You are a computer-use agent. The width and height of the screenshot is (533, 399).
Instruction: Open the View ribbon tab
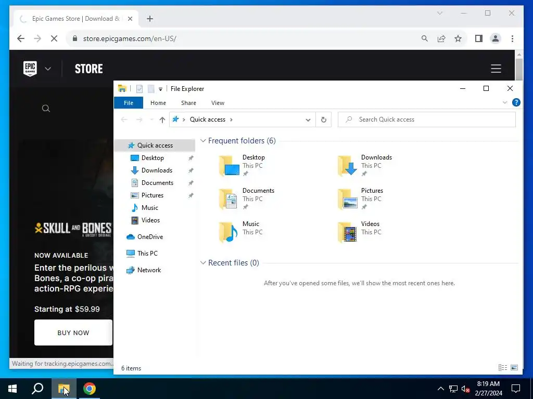click(x=218, y=103)
